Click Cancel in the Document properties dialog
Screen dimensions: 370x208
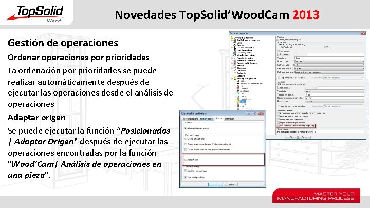click(x=304, y=137)
